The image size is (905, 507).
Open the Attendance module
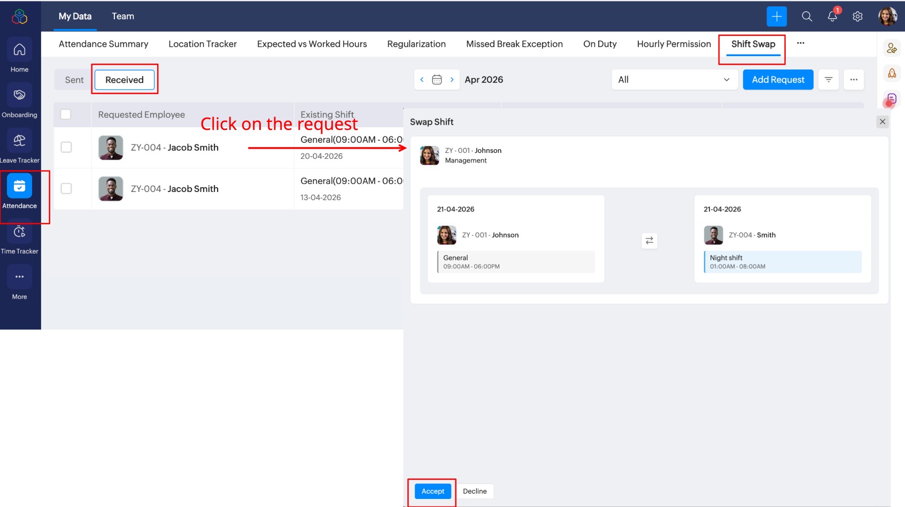pos(19,192)
